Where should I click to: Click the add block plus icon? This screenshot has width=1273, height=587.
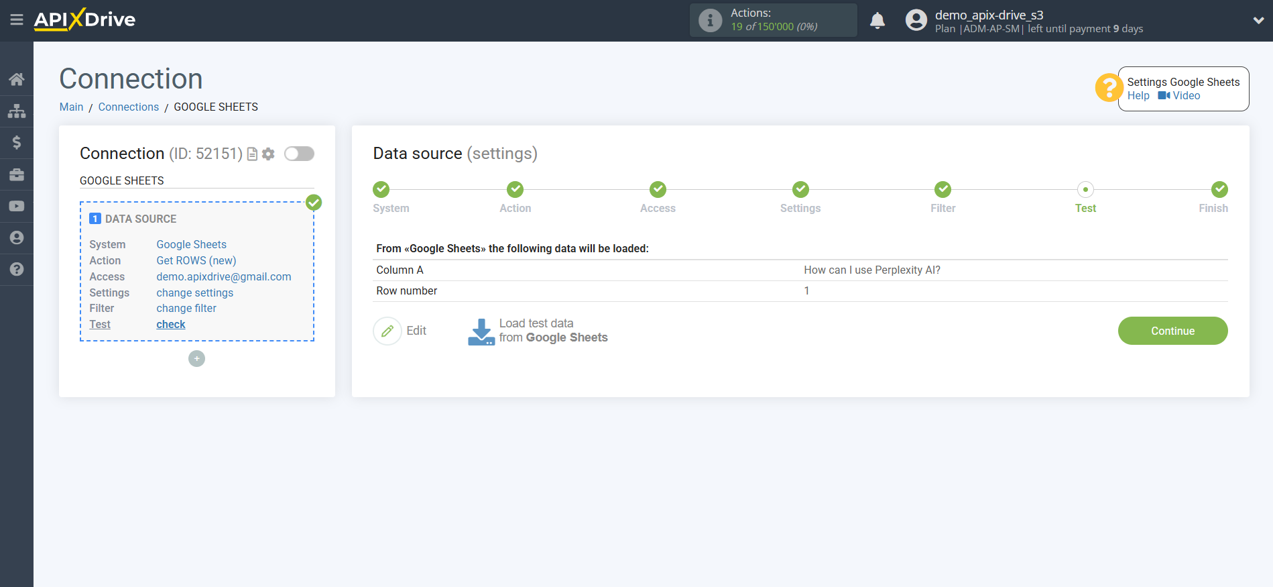pos(196,358)
